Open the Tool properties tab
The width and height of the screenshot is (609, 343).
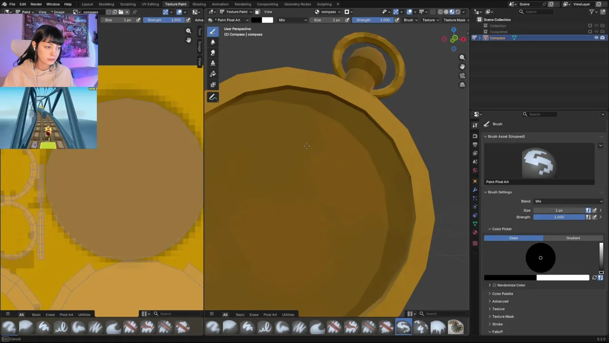475,125
